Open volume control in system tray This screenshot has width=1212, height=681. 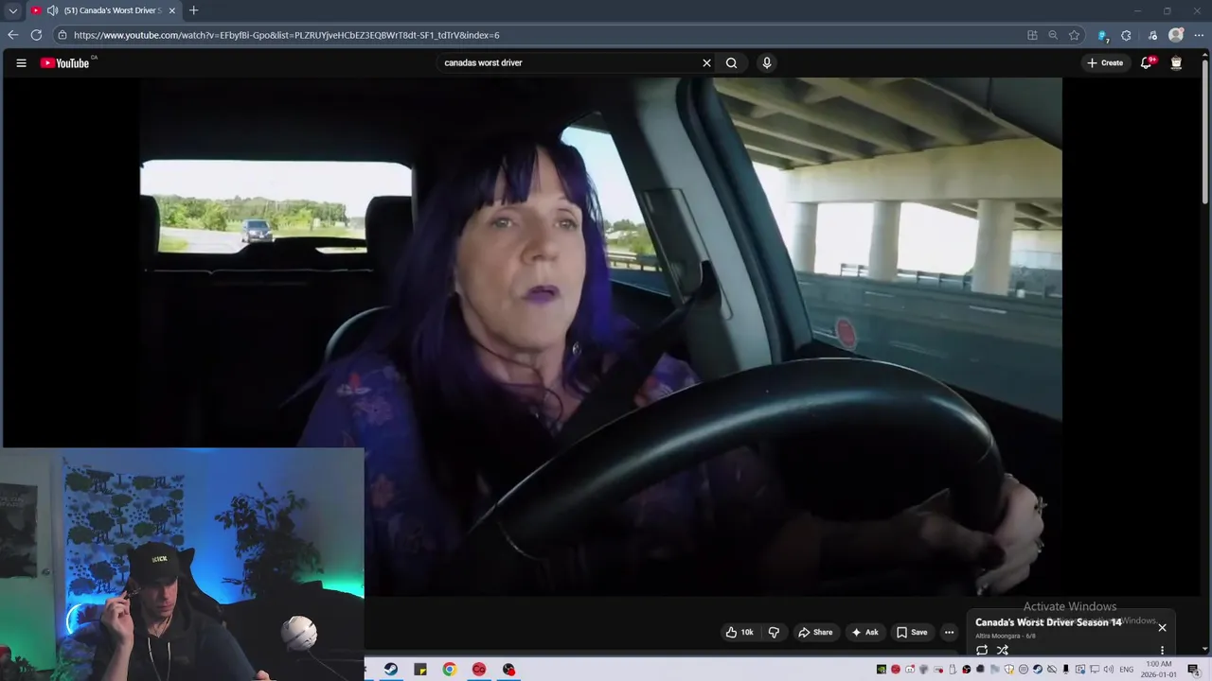(x=1108, y=670)
